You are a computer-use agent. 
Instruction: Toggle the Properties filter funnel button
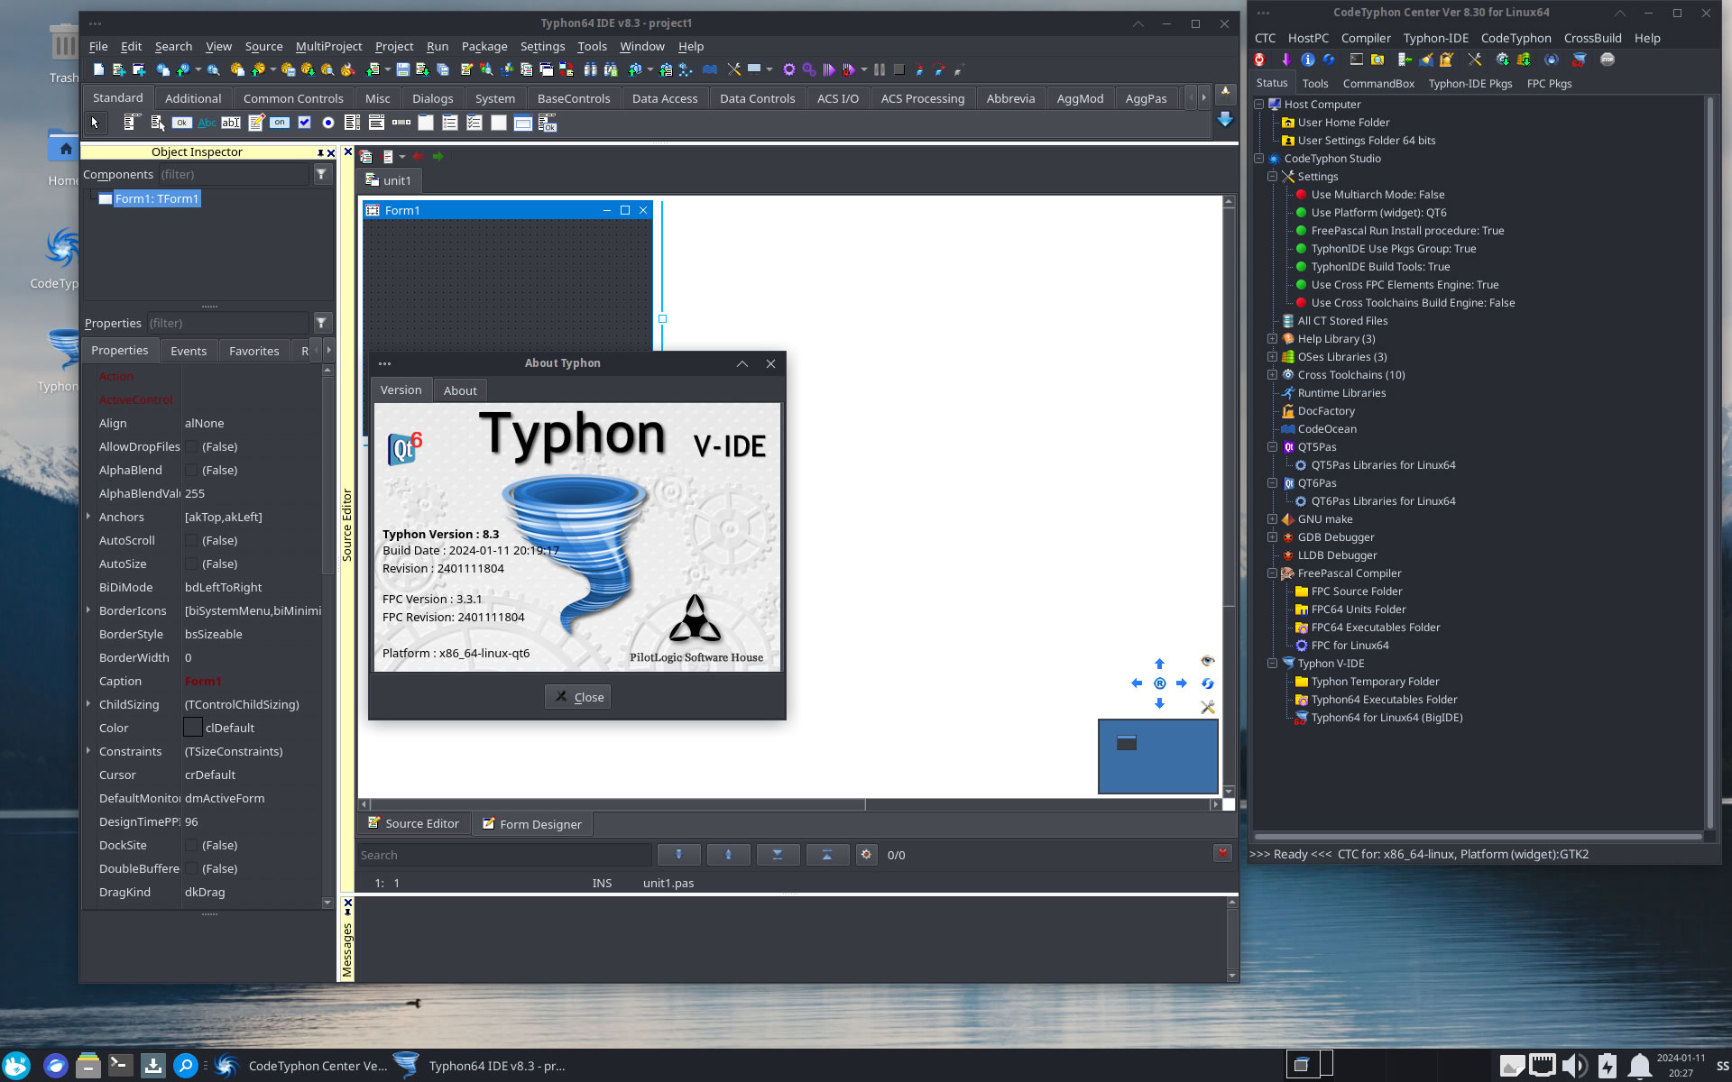(322, 323)
